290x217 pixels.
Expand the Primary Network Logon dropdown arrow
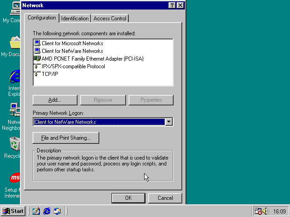coord(169,122)
